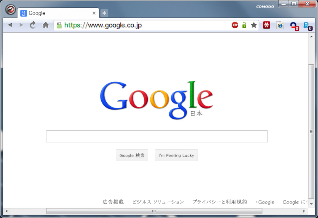Click the Google 検索 button

click(x=132, y=155)
